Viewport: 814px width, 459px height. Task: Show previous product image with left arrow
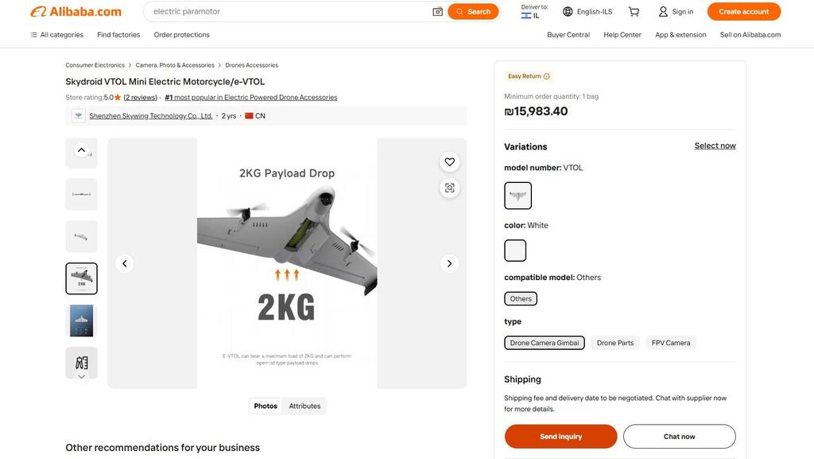tap(124, 263)
